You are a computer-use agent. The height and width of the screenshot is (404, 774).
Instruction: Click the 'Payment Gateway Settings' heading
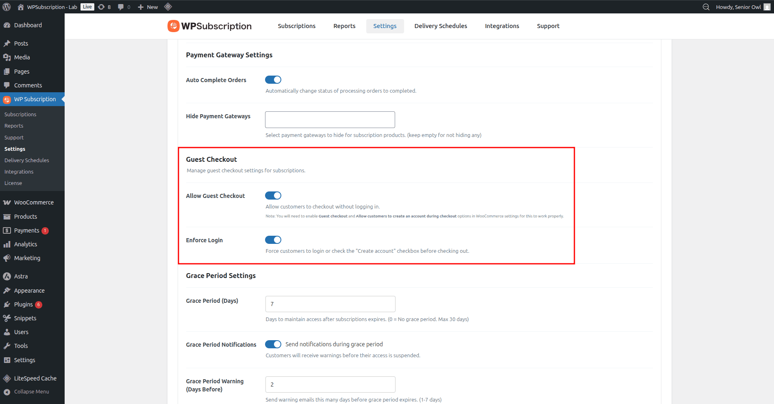229,55
